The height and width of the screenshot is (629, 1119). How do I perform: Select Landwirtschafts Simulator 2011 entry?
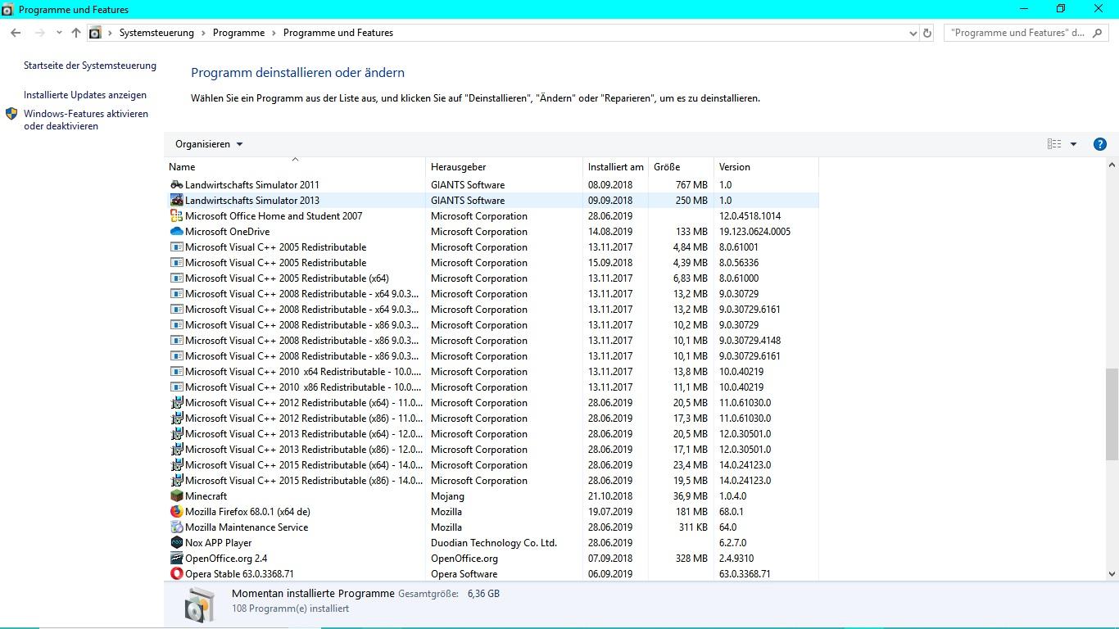[252, 185]
